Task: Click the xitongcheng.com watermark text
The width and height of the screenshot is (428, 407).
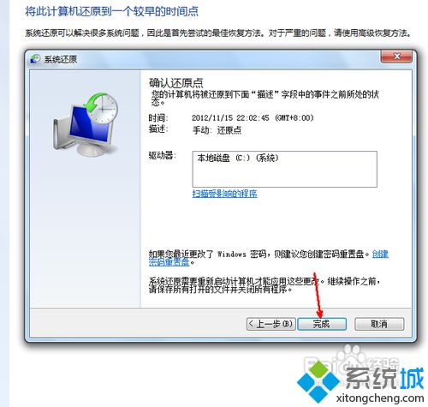Action: (x=380, y=398)
